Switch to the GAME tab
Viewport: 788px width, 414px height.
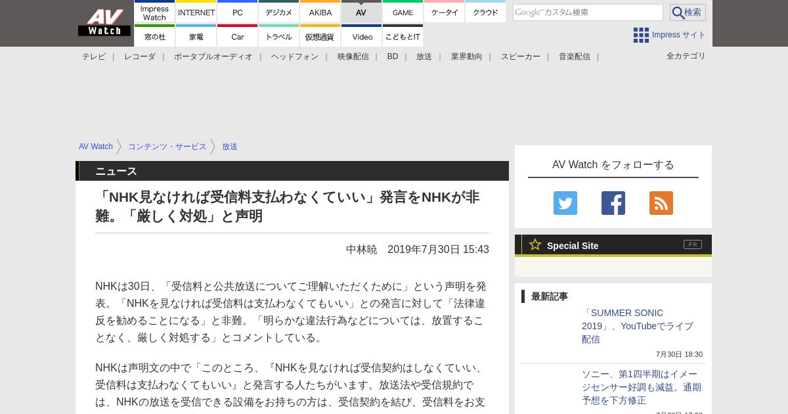pos(403,12)
